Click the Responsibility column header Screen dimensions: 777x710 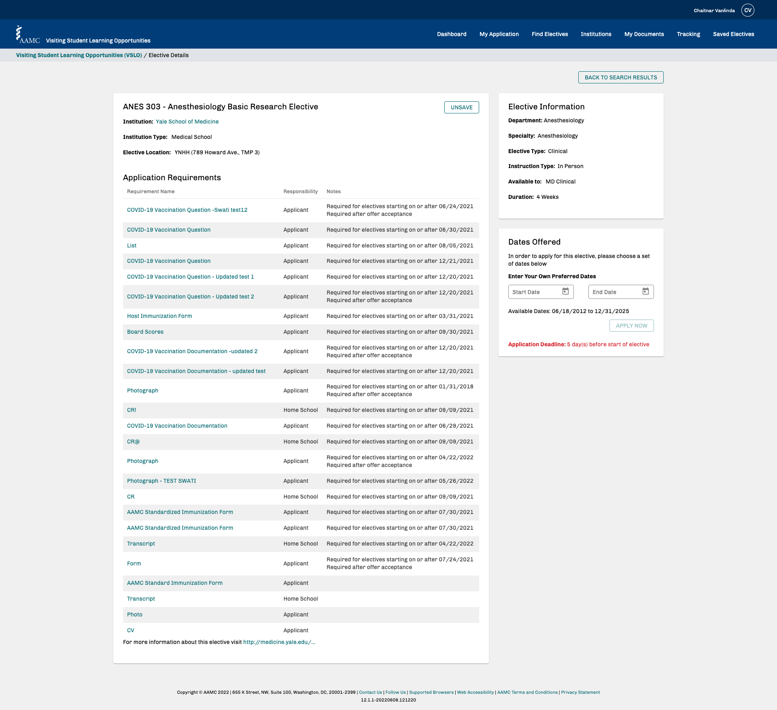pyautogui.click(x=300, y=192)
